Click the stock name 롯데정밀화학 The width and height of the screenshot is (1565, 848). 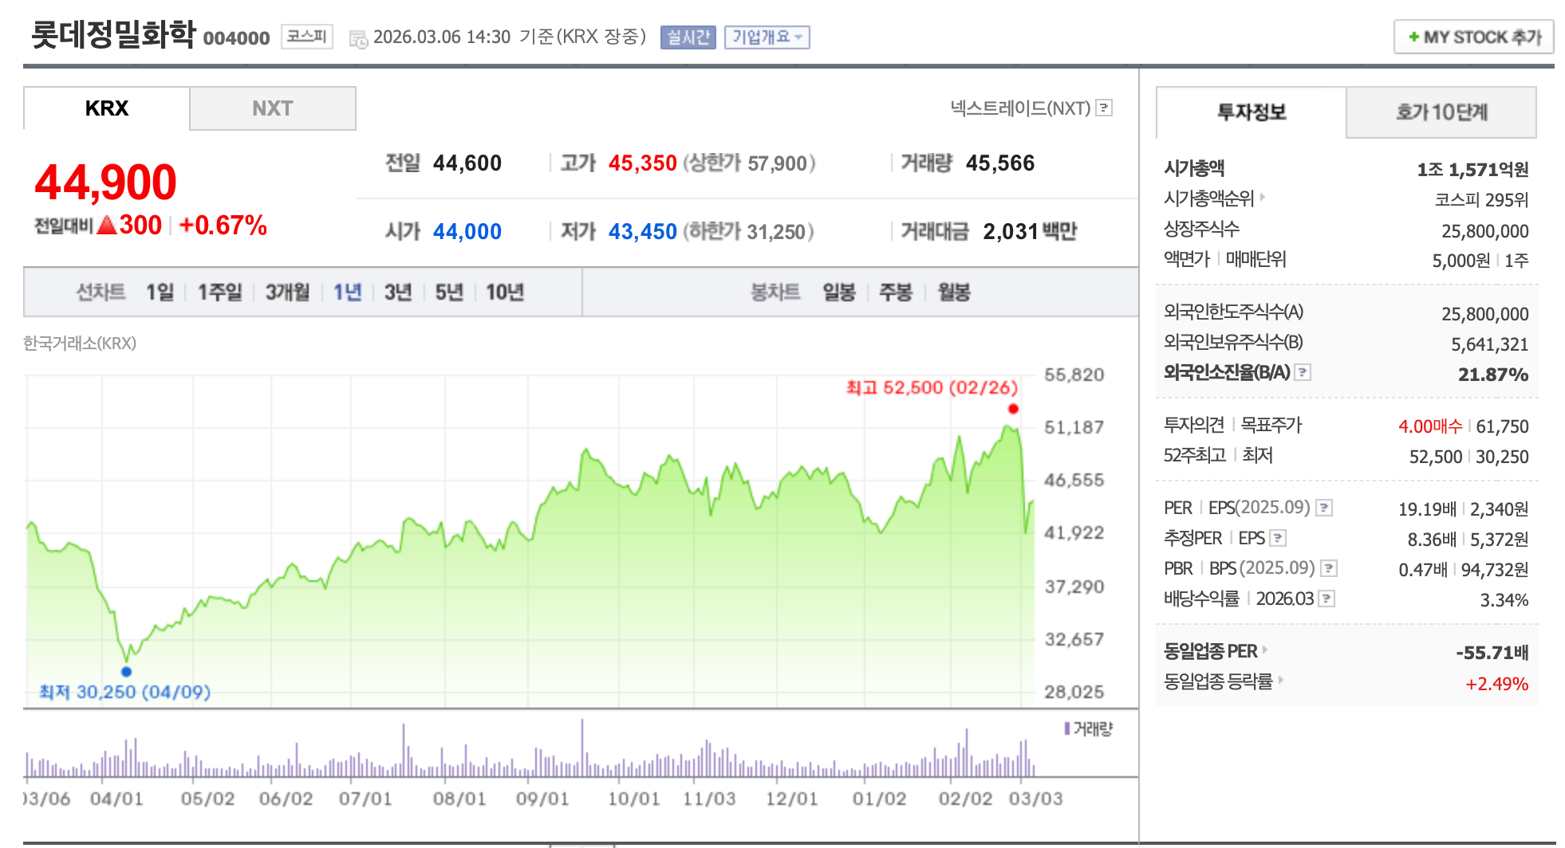113,34
